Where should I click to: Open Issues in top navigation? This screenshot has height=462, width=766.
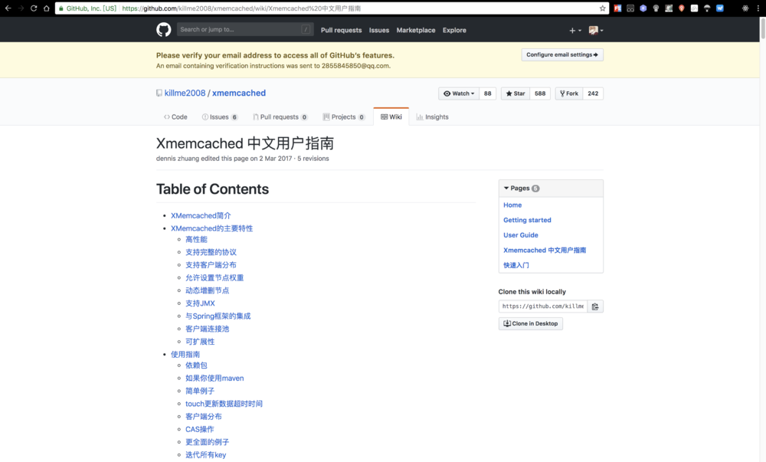click(x=379, y=30)
